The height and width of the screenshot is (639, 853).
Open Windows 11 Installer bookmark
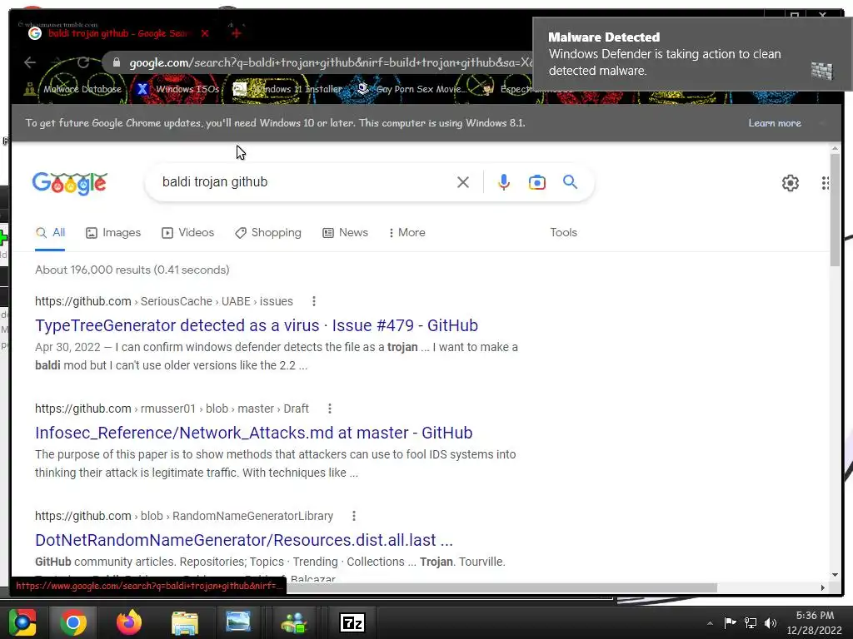pos(287,89)
